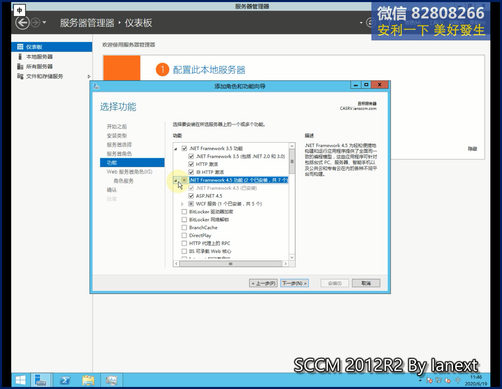Go to the 角色服务 wizard step
502x389 pixels.
click(x=124, y=181)
